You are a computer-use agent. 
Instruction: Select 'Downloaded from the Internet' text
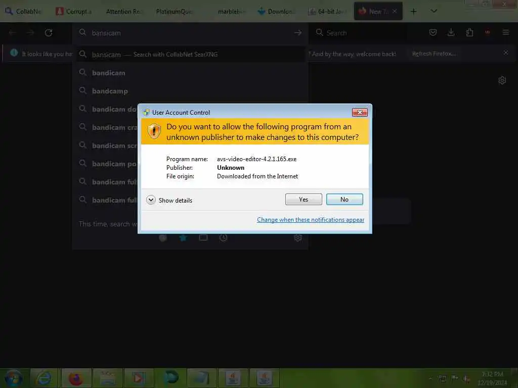(257, 176)
